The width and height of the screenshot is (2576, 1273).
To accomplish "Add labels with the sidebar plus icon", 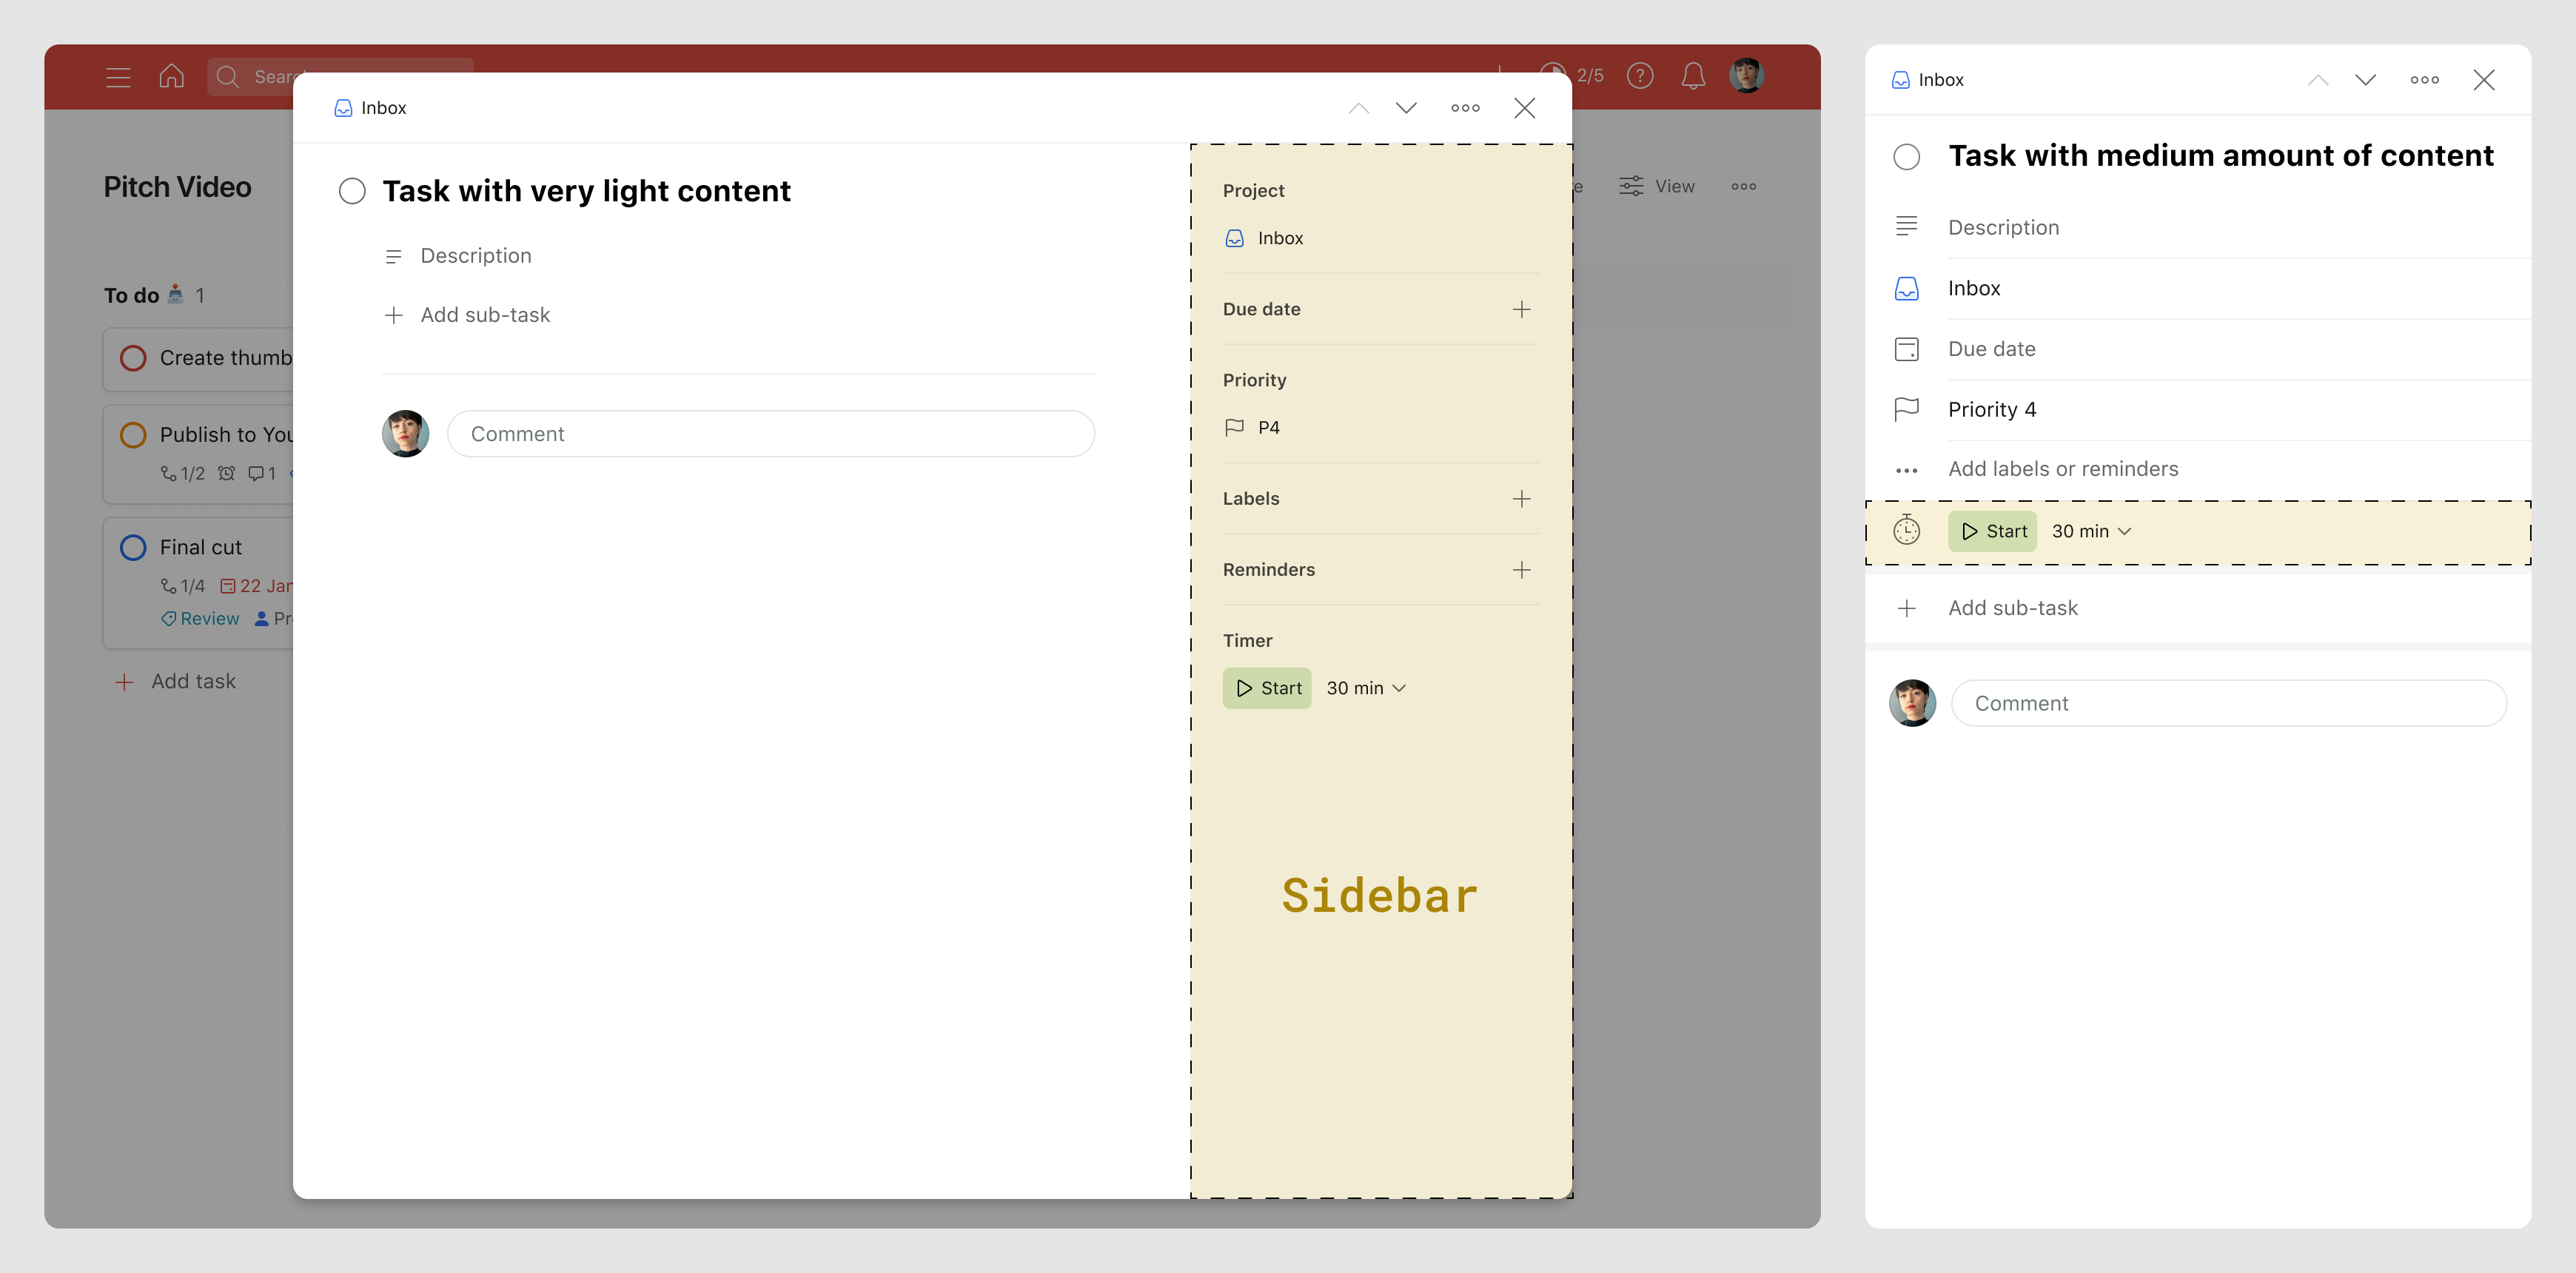I will pos(1521,498).
